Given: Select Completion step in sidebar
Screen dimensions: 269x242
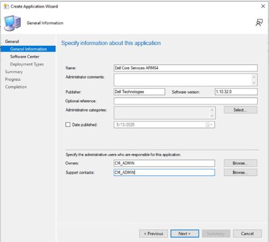Looking at the screenshot, I should (16, 87).
